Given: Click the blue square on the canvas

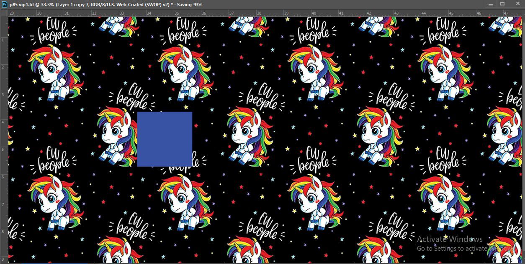Looking at the screenshot, I should coord(165,139).
